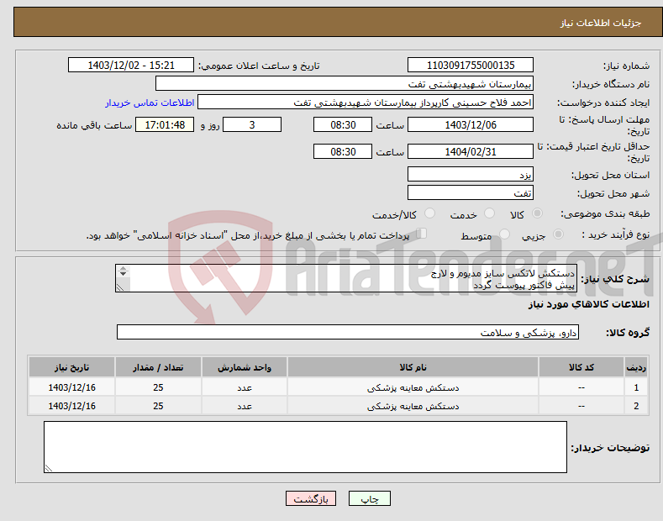Click row 2 quantity 25 cell
This screenshot has height=521, width=663.
coord(158,406)
